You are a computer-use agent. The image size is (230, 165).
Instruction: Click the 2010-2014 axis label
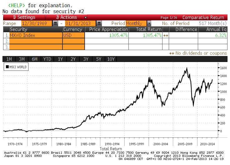[207, 144]
